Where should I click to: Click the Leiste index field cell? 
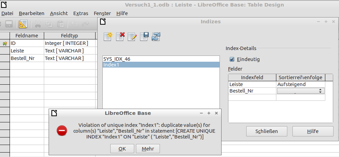pyautogui.click(x=252, y=84)
